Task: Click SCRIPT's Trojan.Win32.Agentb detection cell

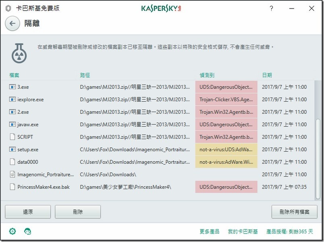Action: [x=226, y=137]
